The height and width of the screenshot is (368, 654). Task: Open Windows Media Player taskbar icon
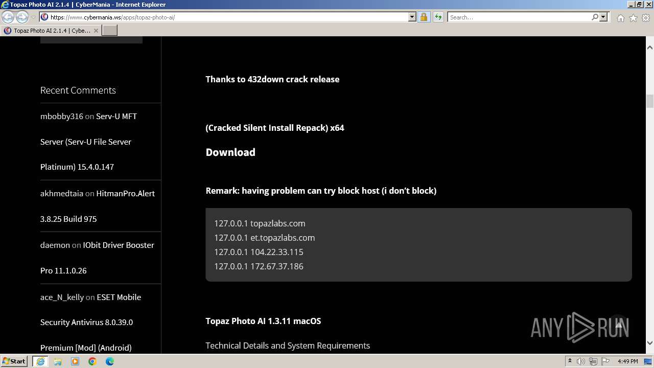[x=75, y=361]
